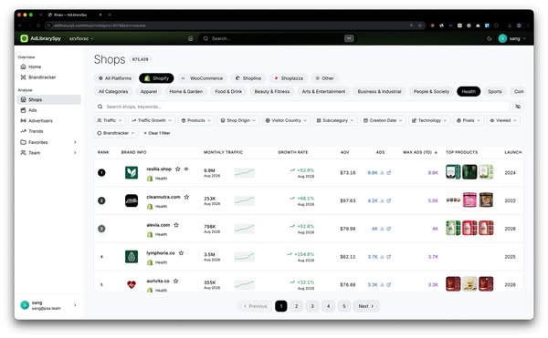Select the Shoplazza platform chip
The height and width of the screenshot is (338, 548).
289,78
